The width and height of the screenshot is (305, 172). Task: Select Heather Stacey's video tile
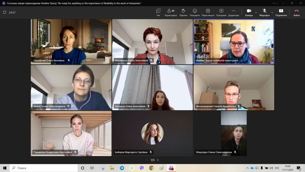[x=234, y=42]
